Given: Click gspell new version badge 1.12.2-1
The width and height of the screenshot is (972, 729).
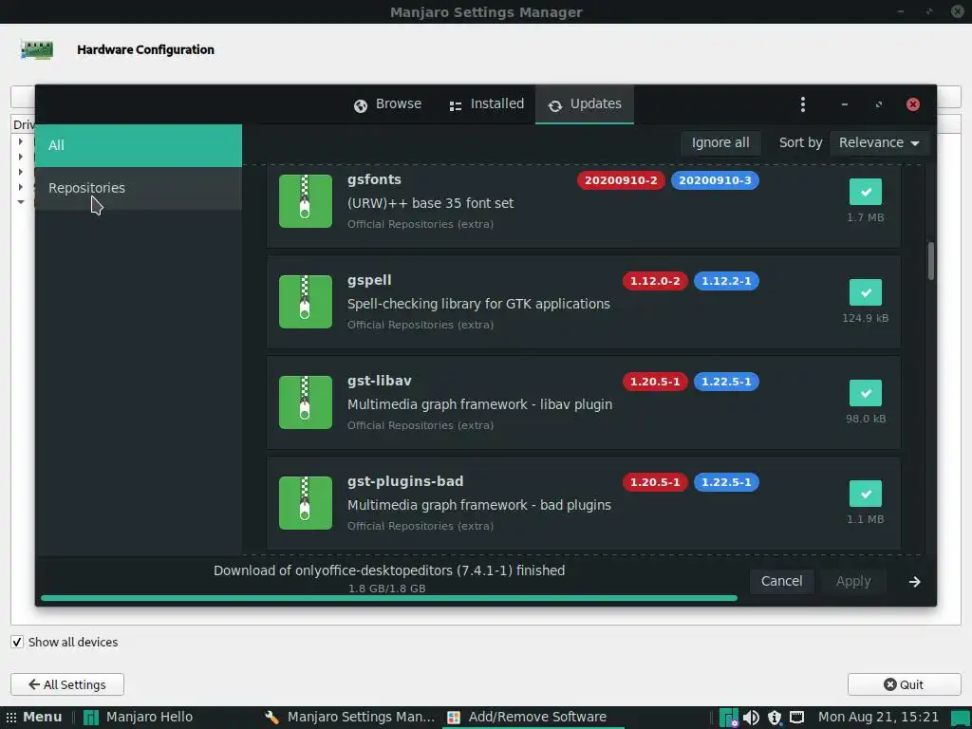Looking at the screenshot, I should coord(726,281).
